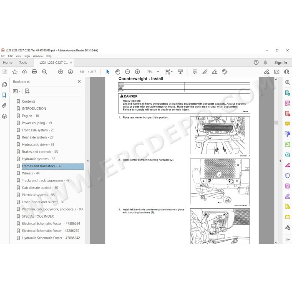Click the upload to cloud icon
Image resolution: width=292 pixels, height=292 pixels.
pyautogui.click(x=25, y=72)
